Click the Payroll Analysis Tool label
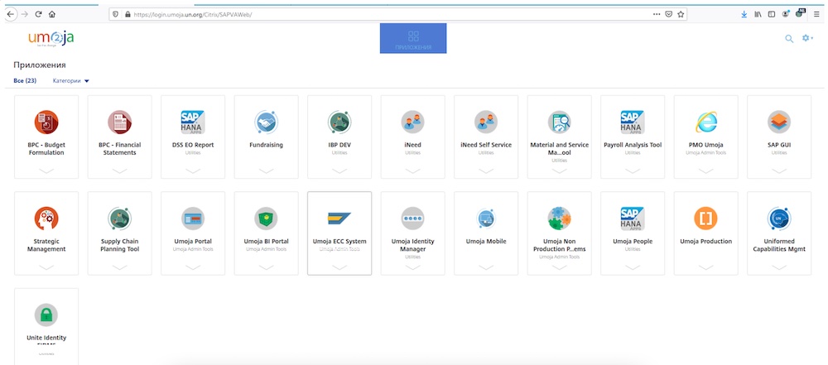Image resolution: width=828 pixels, height=365 pixels. pos(633,145)
